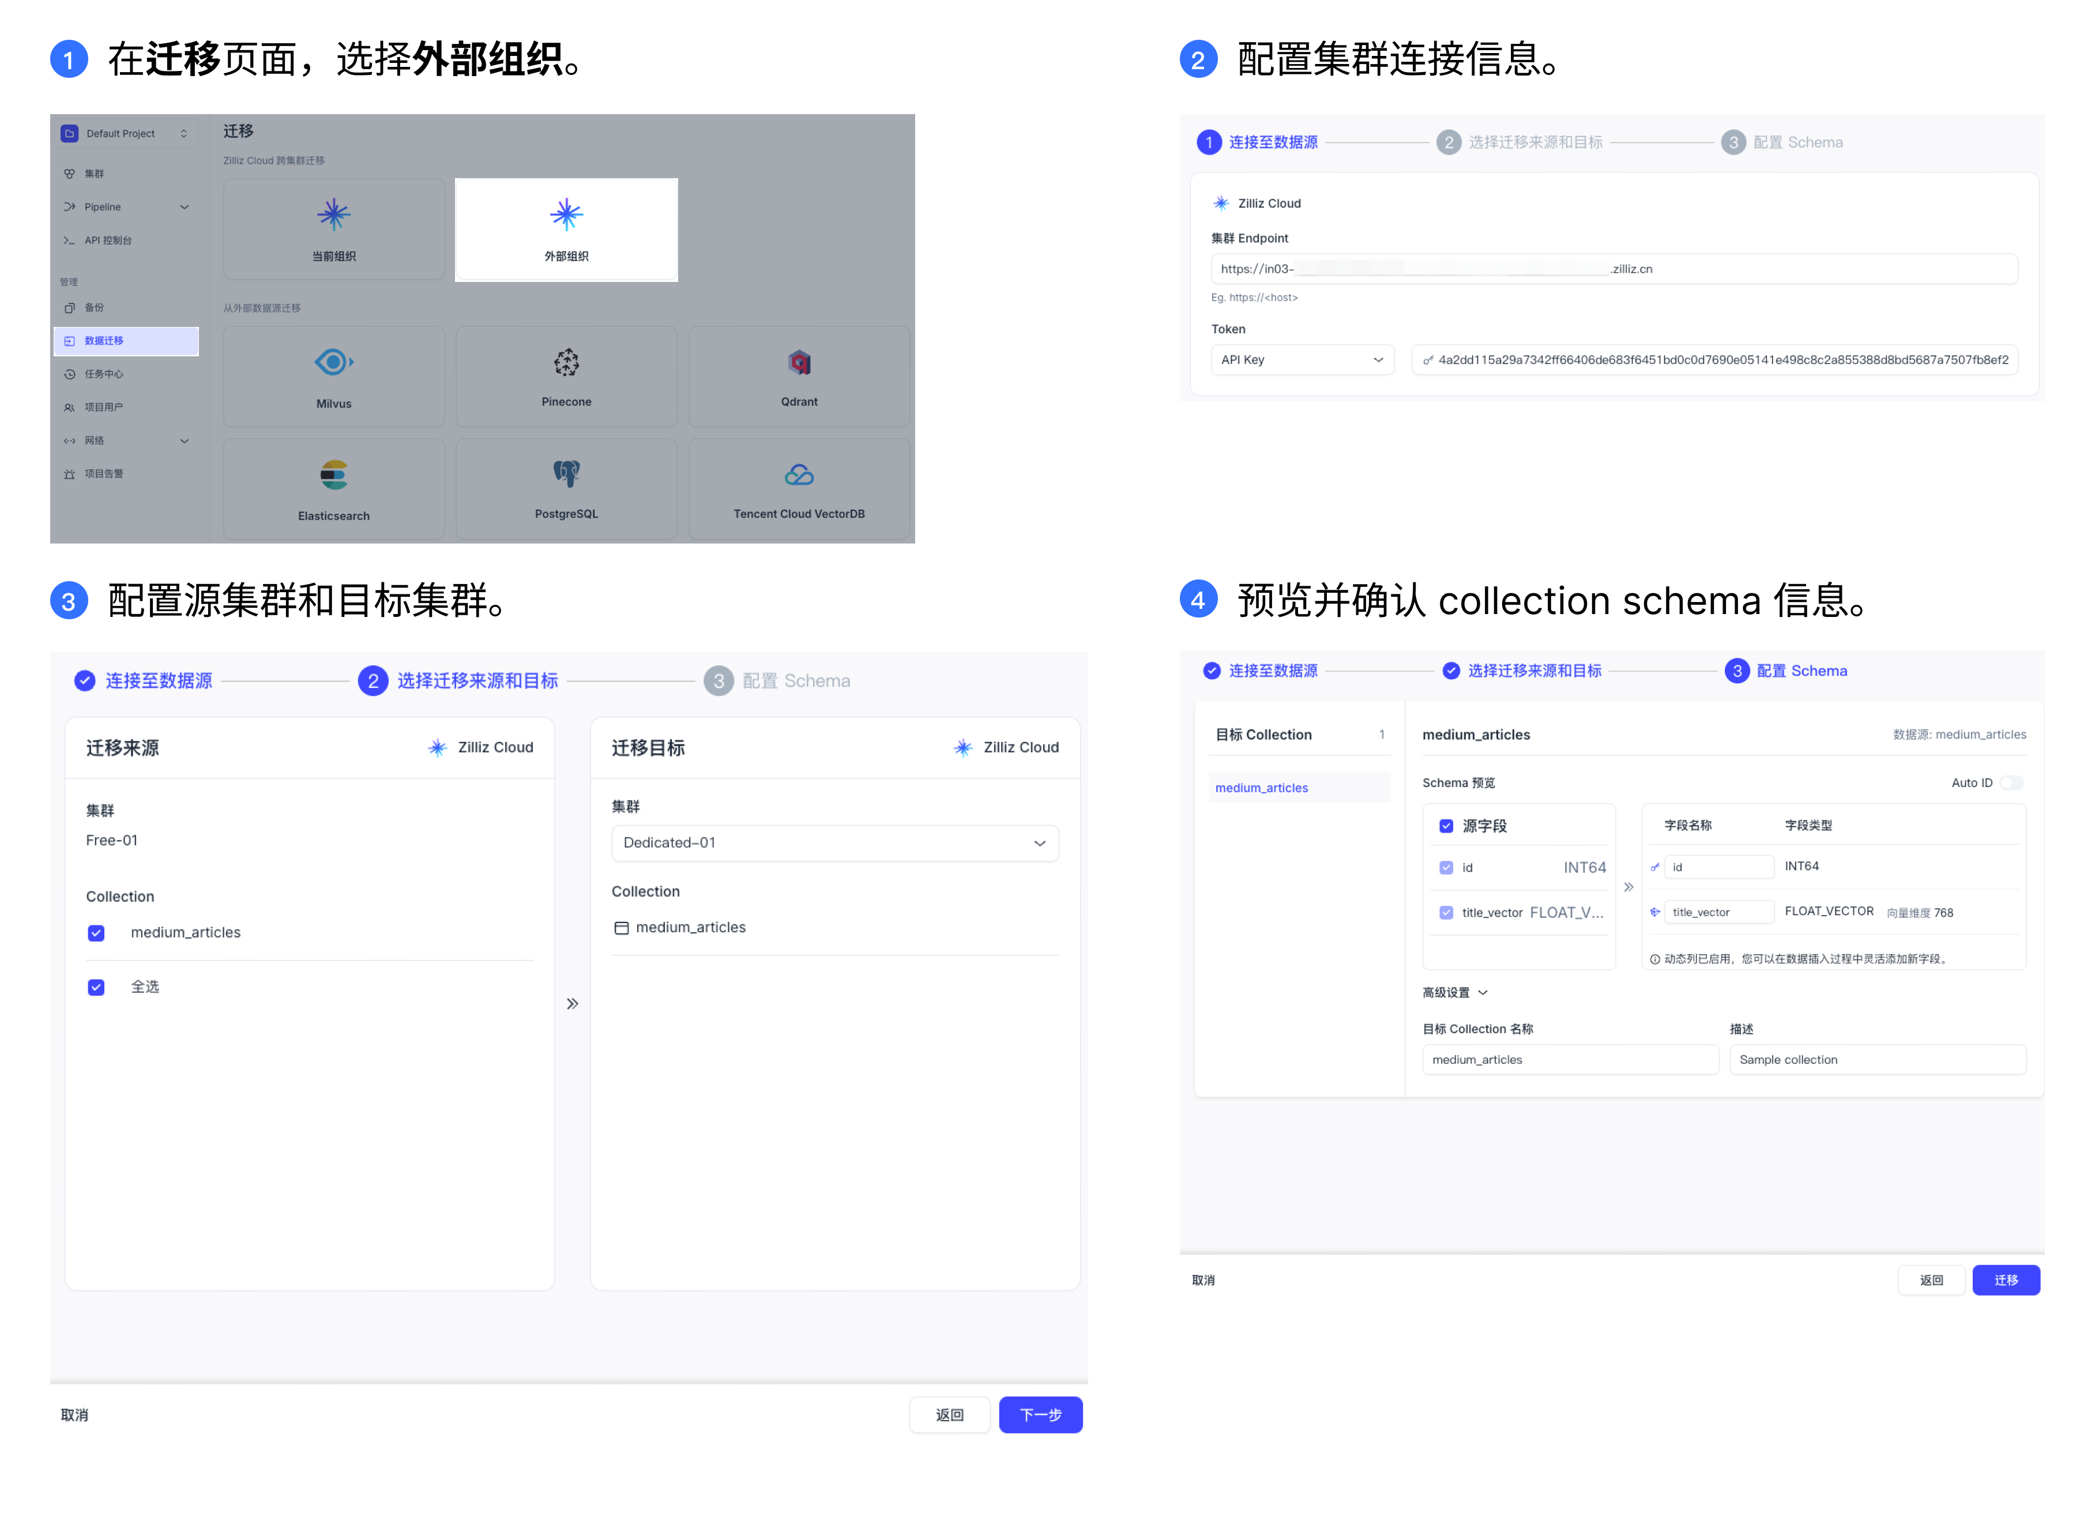Click 返回 button beside 迁移
This screenshot has width=2095, height=1517.
[x=1931, y=1281]
